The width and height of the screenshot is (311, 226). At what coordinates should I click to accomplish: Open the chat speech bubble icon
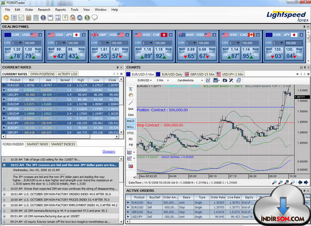(95, 18)
